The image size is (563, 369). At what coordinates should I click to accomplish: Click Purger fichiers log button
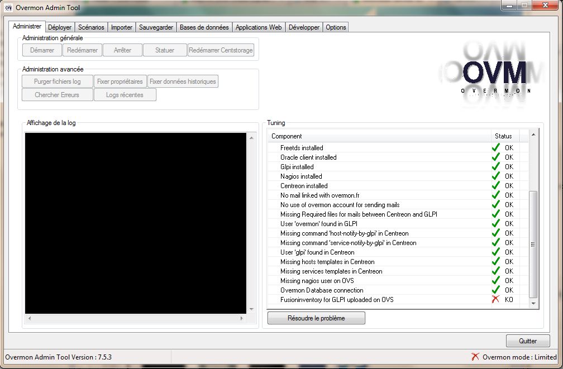58,82
